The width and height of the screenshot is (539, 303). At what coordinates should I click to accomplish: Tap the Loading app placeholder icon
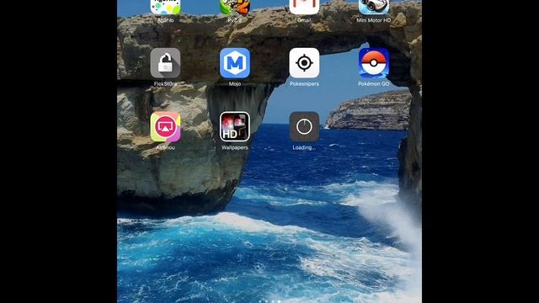tap(304, 127)
